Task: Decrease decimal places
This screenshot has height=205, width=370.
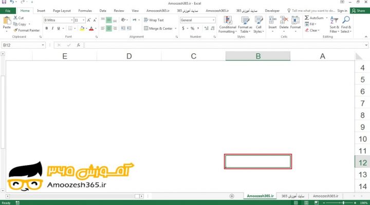Action: (213, 28)
